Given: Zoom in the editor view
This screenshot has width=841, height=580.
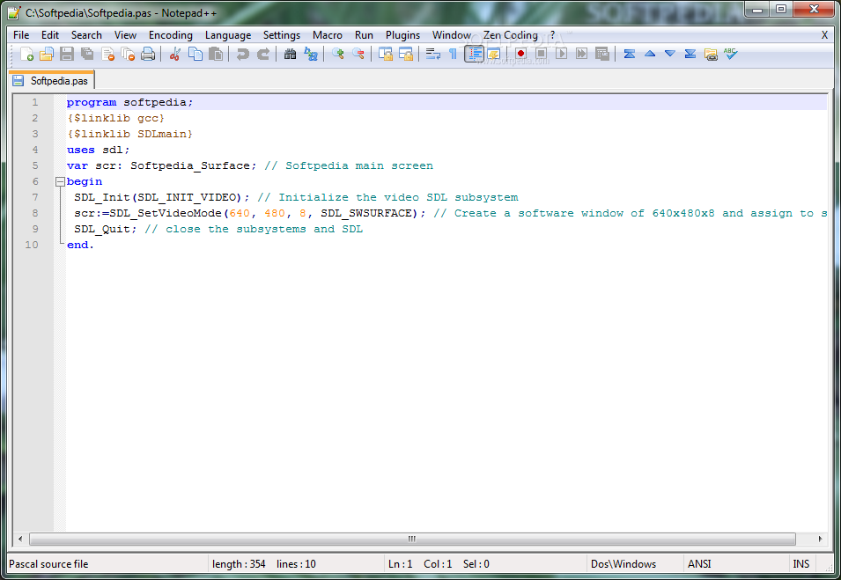Looking at the screenshot, I should [x=338, y=55].
